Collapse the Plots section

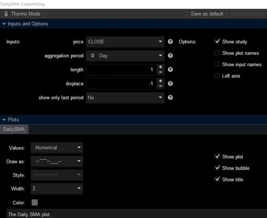(4, 120)
